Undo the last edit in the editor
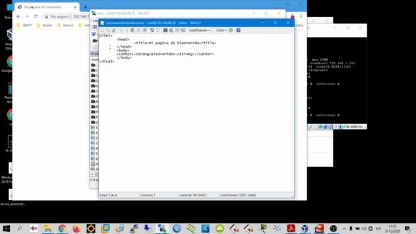 click(152, 31)
